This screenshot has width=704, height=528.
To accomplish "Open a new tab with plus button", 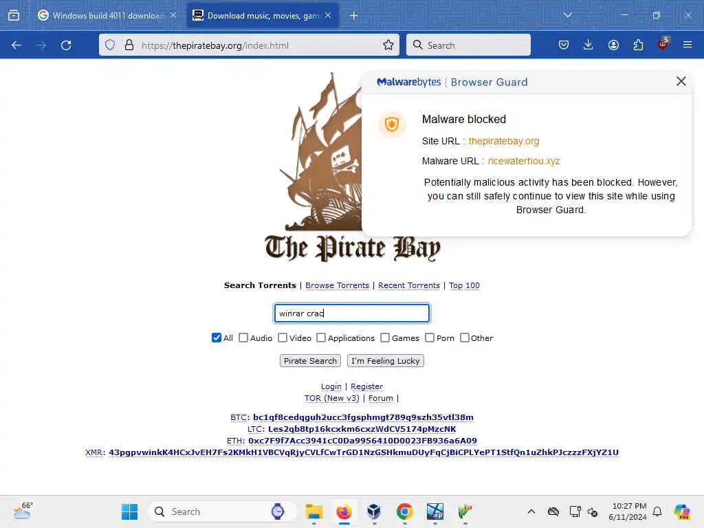I will (x=354, y=16).
